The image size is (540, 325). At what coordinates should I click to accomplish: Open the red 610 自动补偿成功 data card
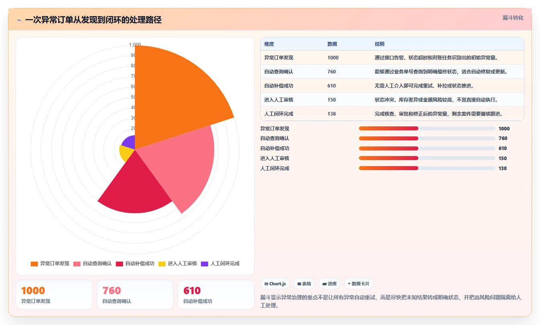tap(216, 295)
